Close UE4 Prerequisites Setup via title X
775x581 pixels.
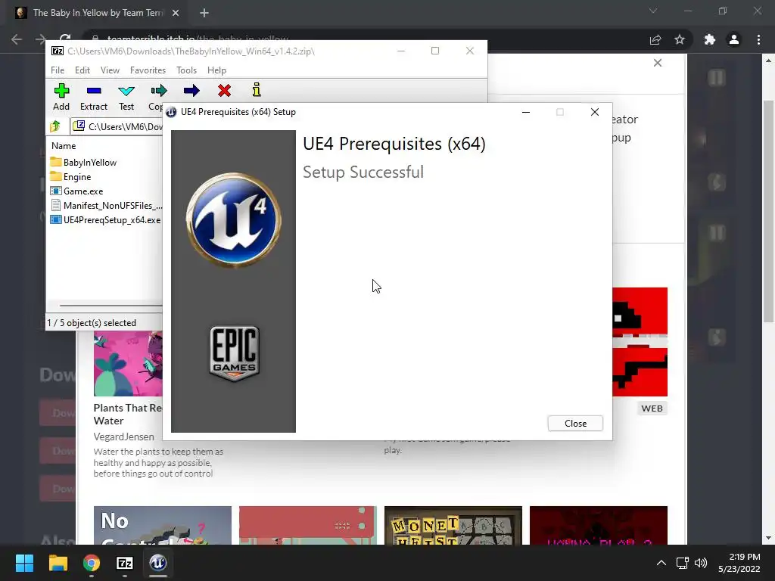pos(595,112)
